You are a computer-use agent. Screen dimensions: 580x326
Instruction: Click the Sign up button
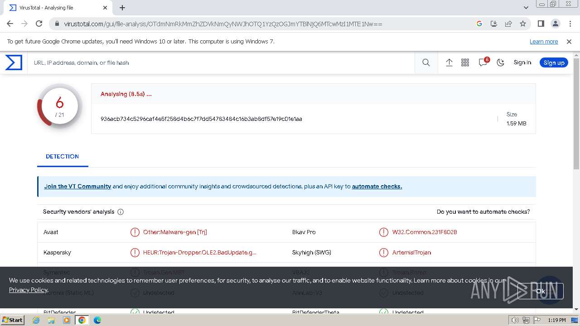554,62
